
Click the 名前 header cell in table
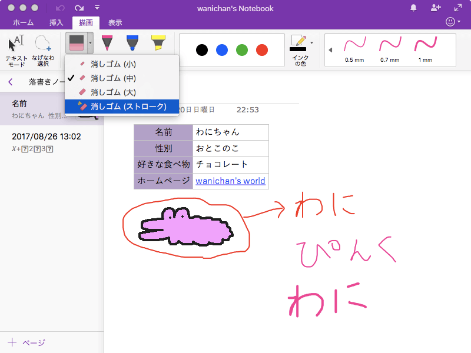(x=164, y=132)
